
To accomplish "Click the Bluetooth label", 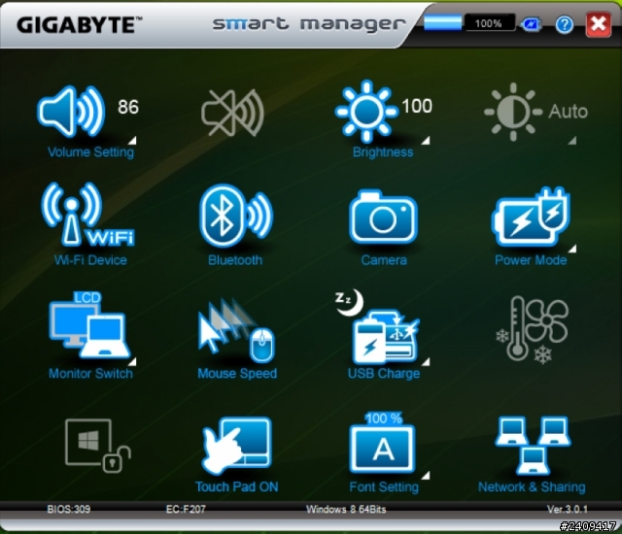I will [x=235, y=260].
